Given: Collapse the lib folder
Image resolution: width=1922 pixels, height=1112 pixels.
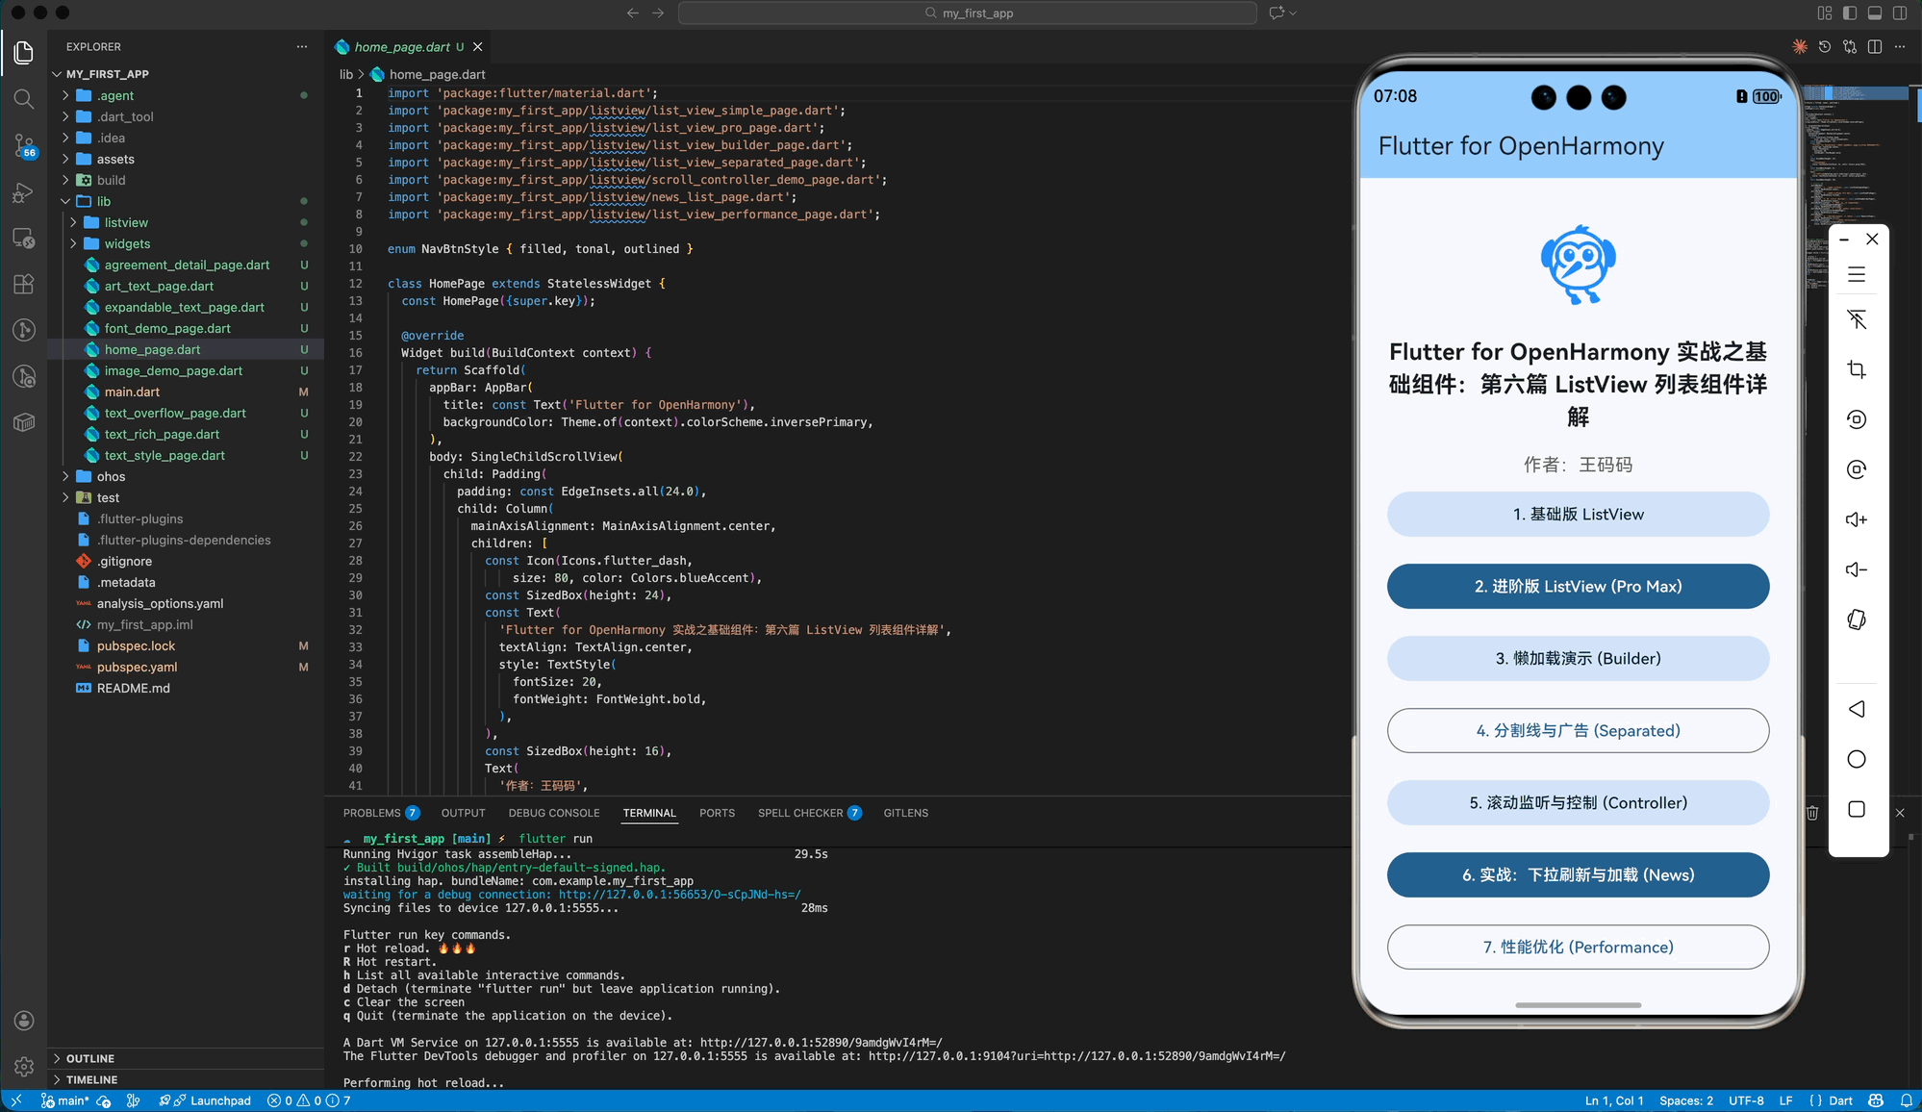Looking at the screenshot, I should (103, 201).
